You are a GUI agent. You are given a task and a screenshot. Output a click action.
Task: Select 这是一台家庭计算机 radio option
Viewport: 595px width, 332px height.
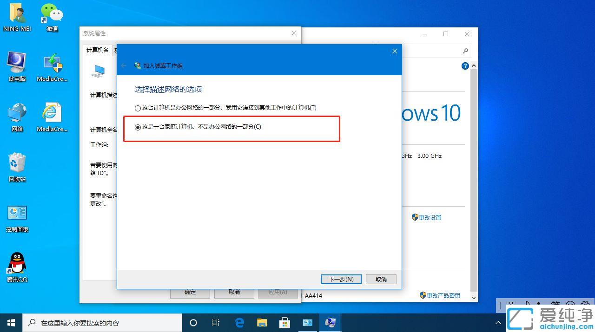point(137,126)
